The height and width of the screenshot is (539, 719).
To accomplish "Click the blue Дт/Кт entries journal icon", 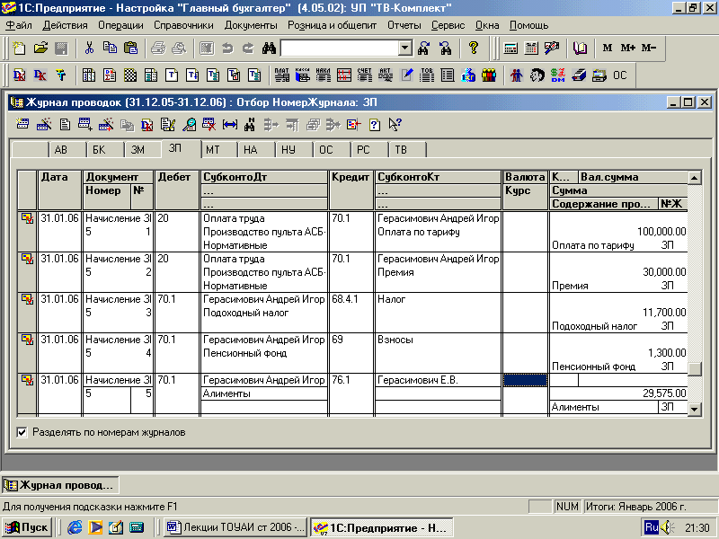I will click(x=40, y=75).
